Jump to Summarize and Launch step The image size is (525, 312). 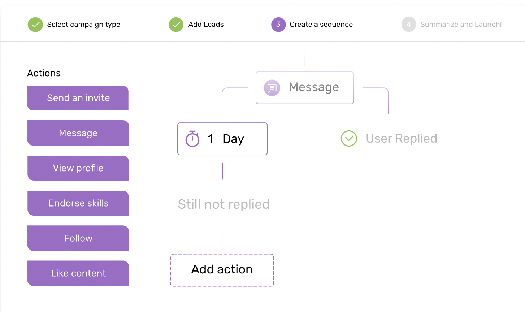(x=461, y=25)
